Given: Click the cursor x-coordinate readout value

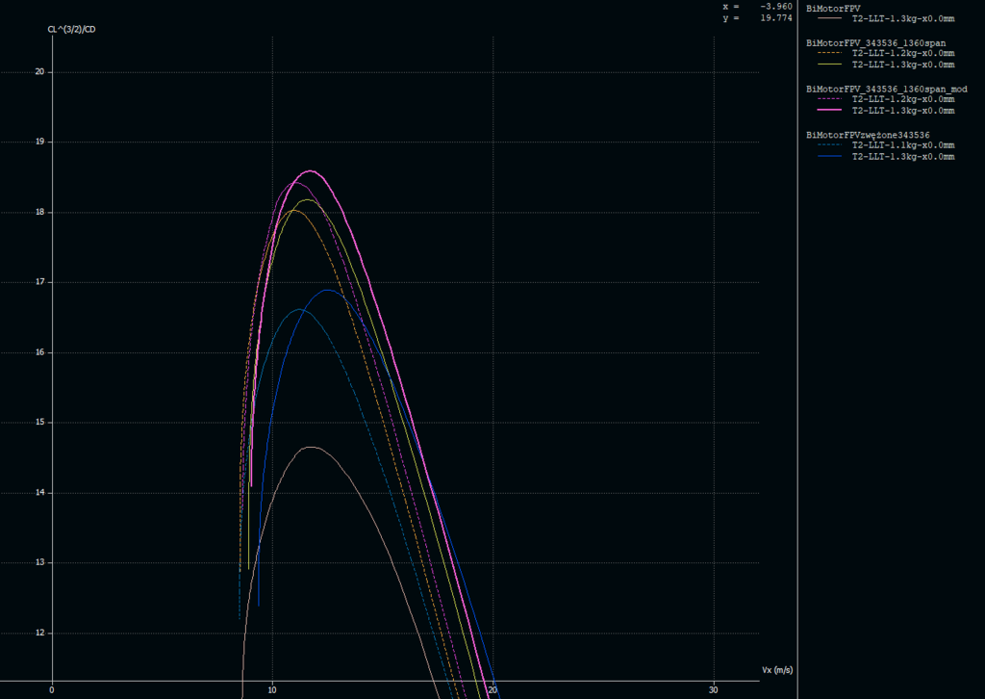Looking at the screenshot, I should [x=775, y=6].
